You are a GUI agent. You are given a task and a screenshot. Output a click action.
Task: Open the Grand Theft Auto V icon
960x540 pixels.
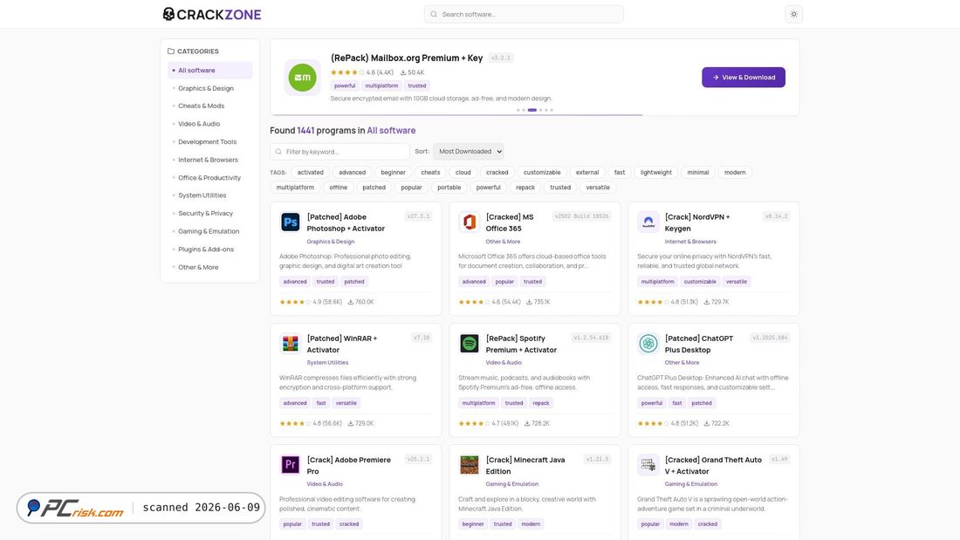tap(648, 465)
